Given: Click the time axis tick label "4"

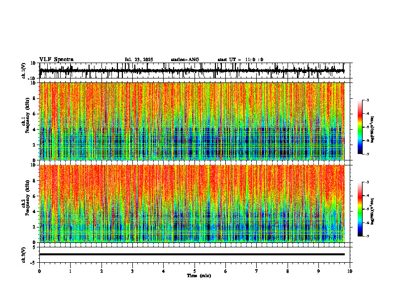Looking at the screenshot, I should (164, 271).
